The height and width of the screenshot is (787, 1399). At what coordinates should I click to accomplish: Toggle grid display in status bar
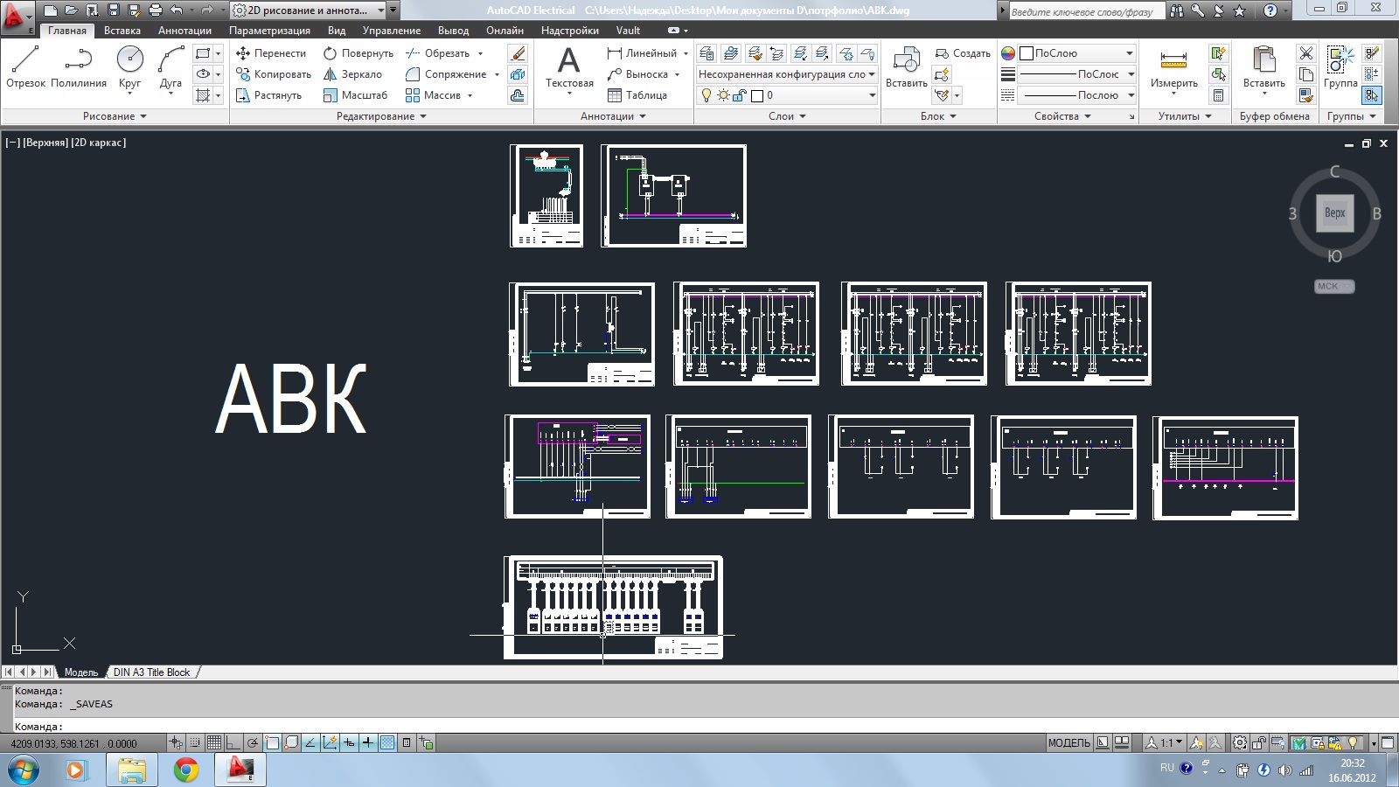(x=214, y=743)
